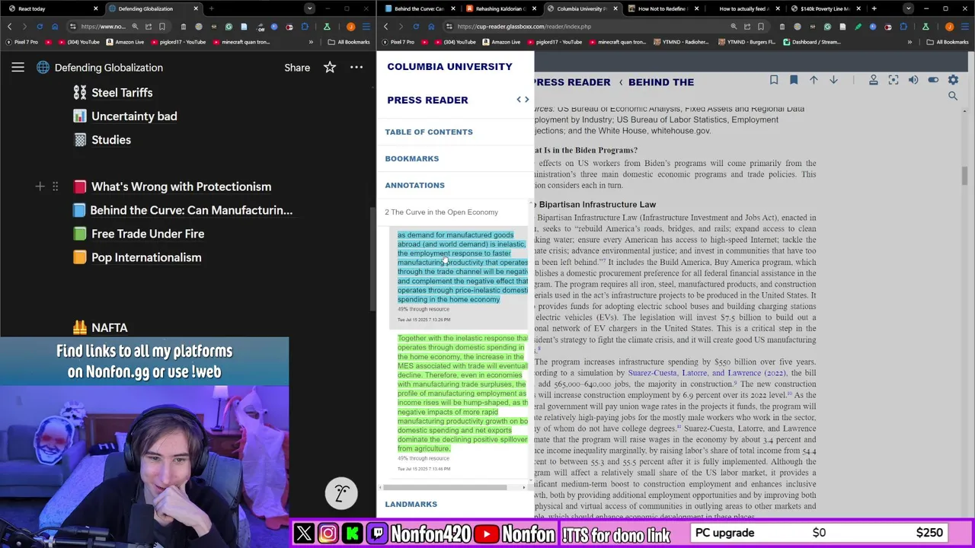
Task: Click Pixel 7 Pro bookmark in left browser
Action: pos(21,42)
